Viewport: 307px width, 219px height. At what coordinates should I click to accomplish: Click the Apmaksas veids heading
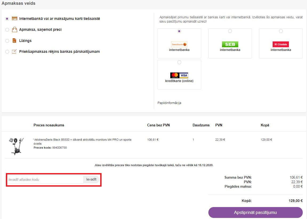pyautogui.click(x=18, y=3)
